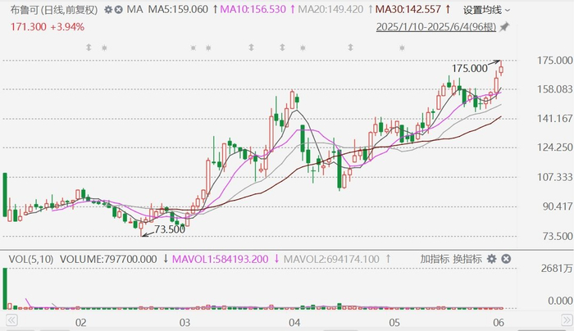Pin the 2025/1/10-2025/6/4 date range

pyautogui.click(x=504, y=27)
